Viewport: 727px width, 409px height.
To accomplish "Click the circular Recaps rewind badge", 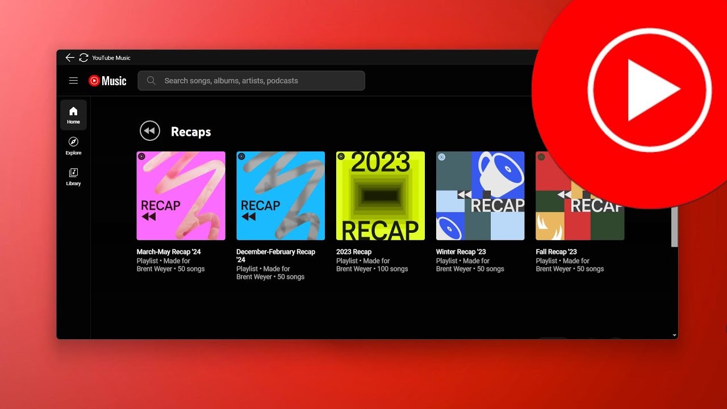I will [x=149, y=131].
